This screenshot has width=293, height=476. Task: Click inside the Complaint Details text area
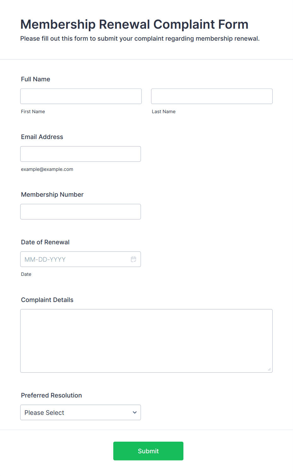[x=146, y=341]
